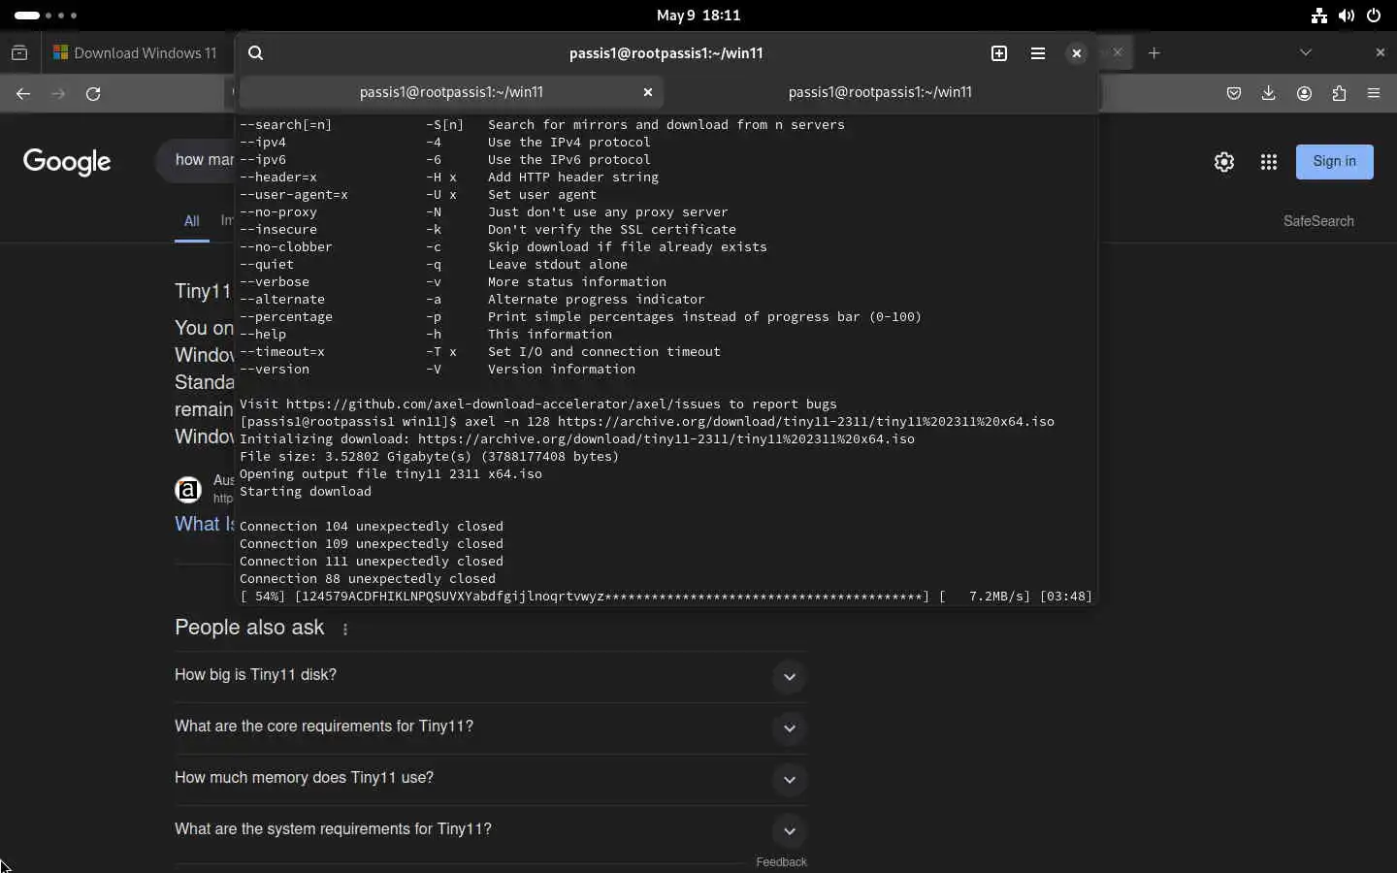This screenshot has width=1397, height=873.
Task: Click the axel download progress bar line
Action: tap(666, 597)
